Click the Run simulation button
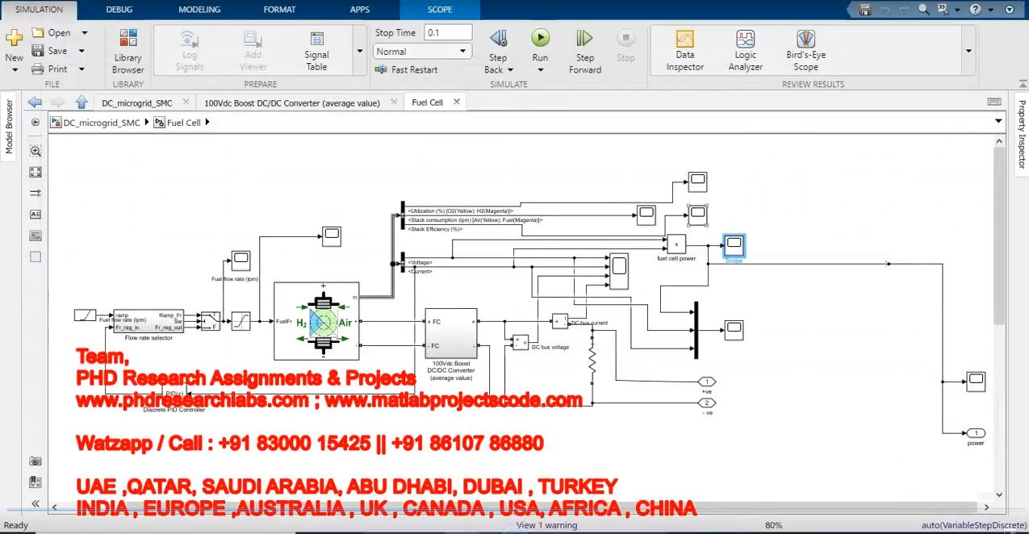1029x534 pixels. (x=540, y=39)
